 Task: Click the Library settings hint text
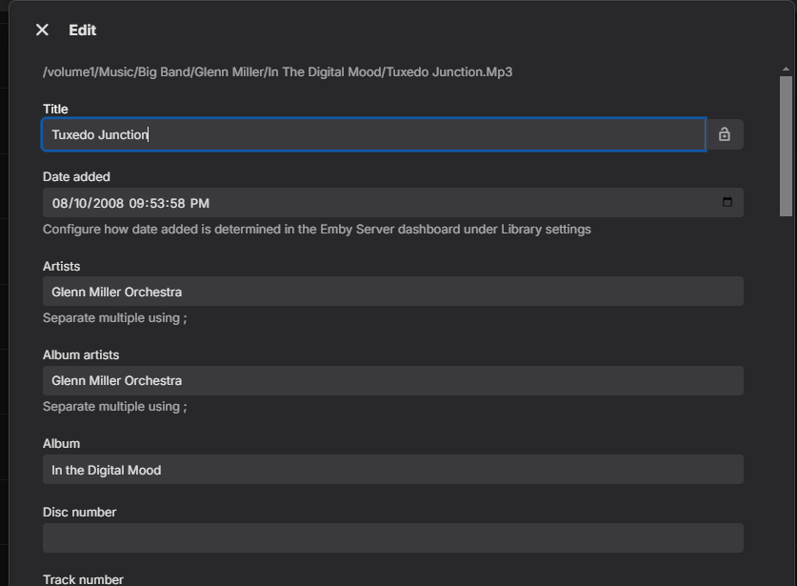point(316,229)
